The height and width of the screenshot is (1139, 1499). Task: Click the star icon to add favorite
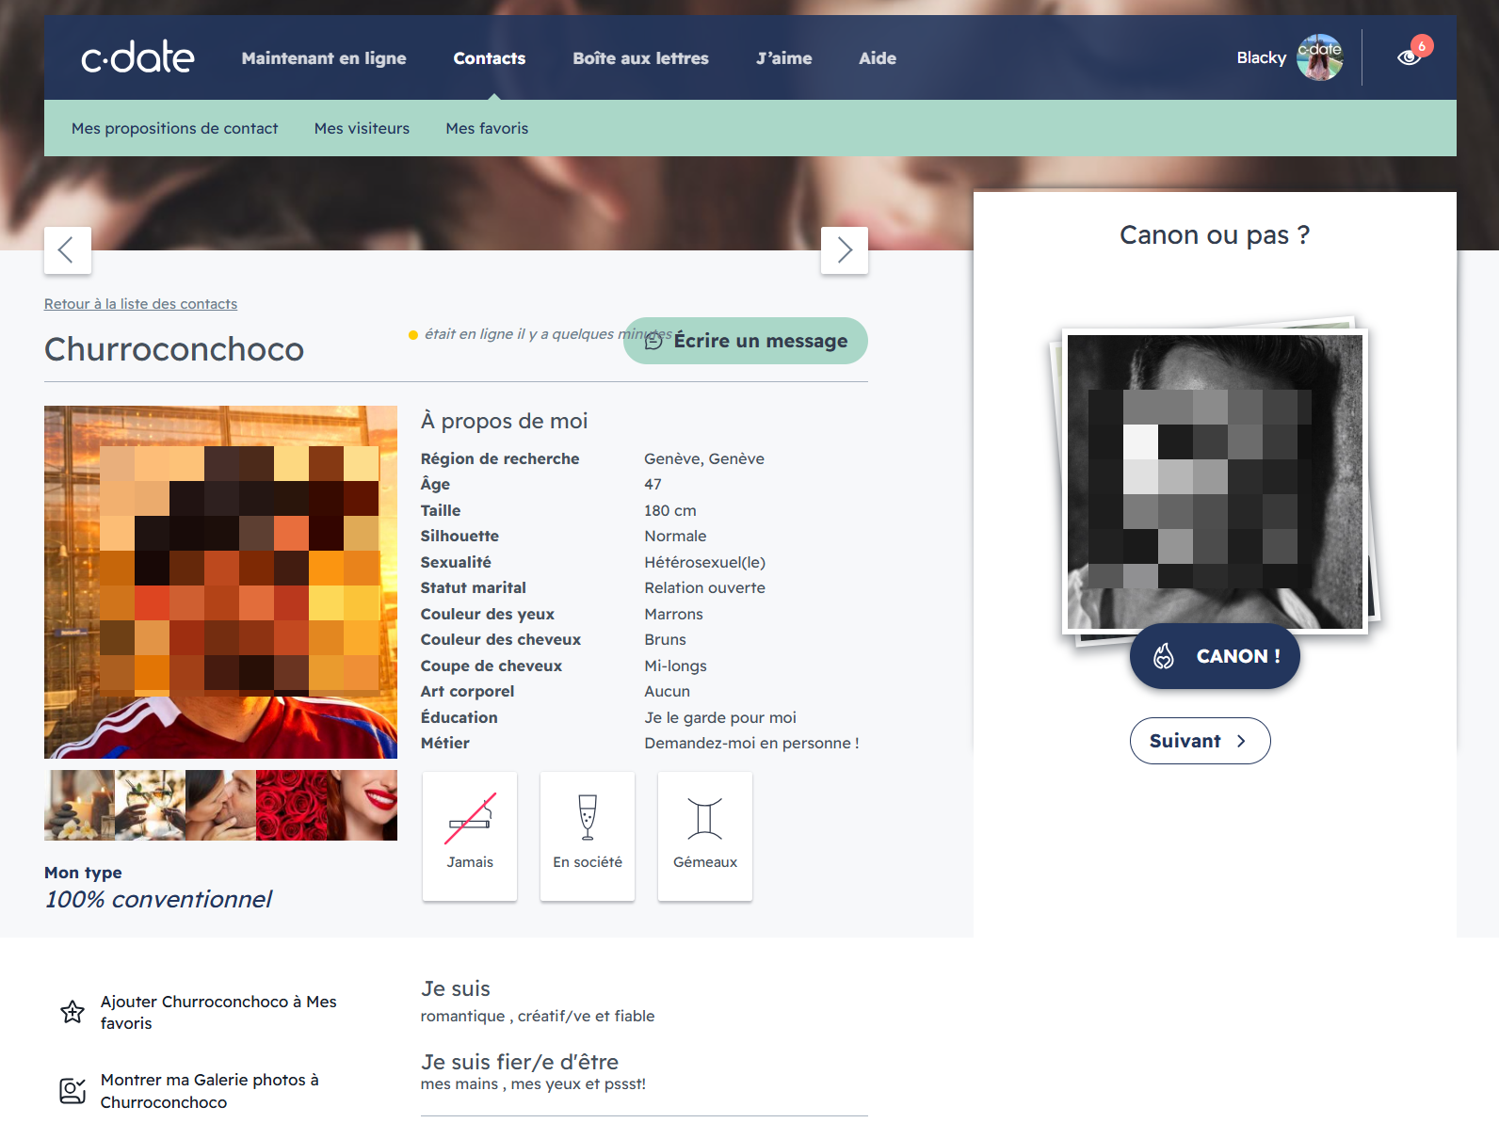[x=73, y=1012]
